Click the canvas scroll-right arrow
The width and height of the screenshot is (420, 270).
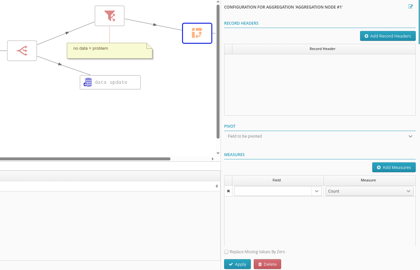pyautogui.click(x=213, y=159)
